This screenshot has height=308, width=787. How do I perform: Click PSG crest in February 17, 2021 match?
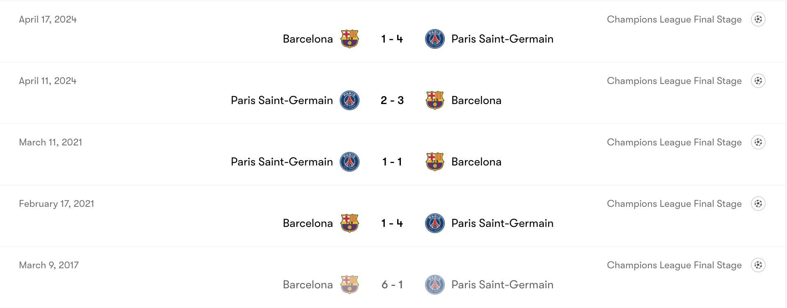(435, 223)
